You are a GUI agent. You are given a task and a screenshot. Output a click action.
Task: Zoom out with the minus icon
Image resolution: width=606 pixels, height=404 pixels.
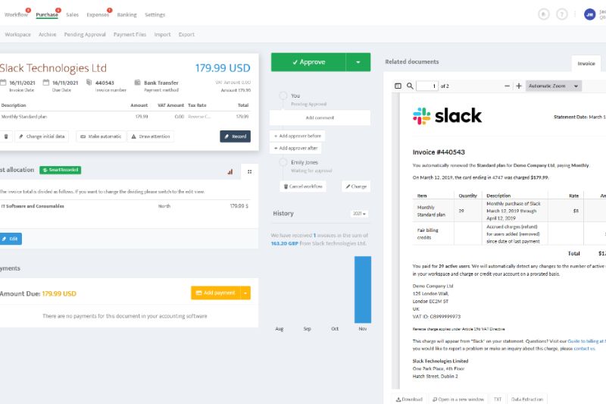(507, 86)
